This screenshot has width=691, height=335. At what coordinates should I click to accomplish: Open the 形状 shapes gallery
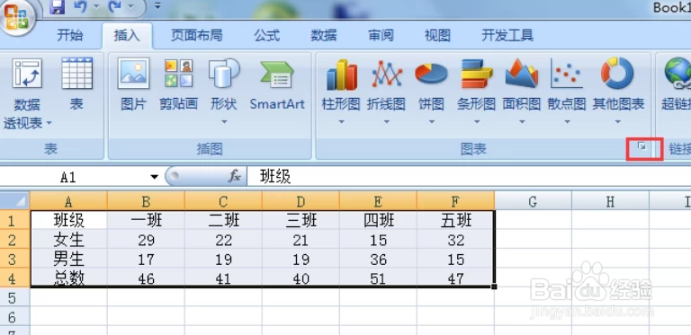click(224, 90)
